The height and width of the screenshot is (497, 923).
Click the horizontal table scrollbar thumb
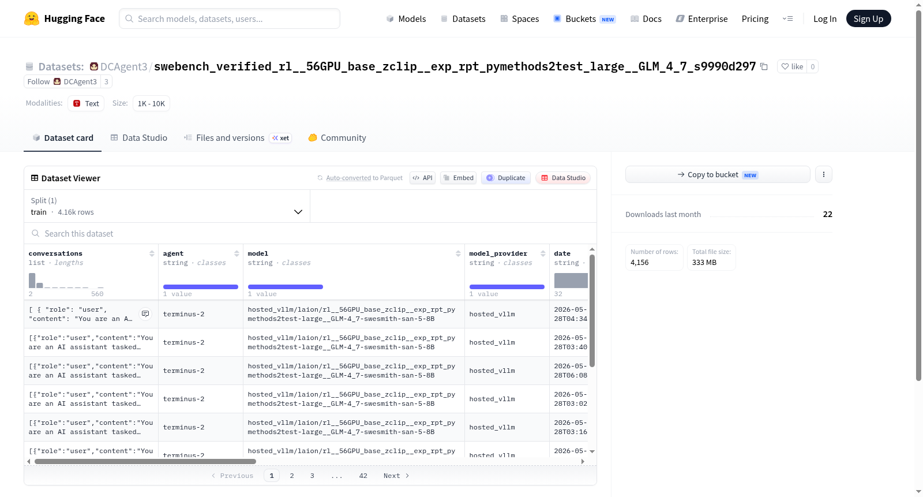pyautogui.click(x=145, y=461)
